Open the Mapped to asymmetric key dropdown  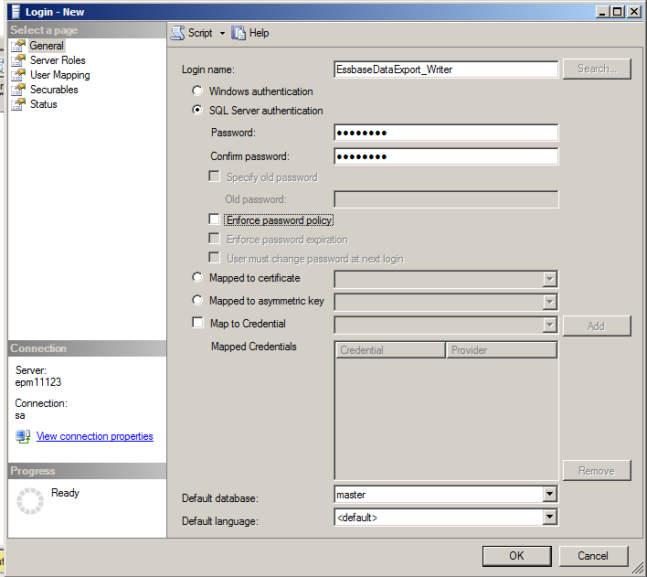pyautogui.click(x=549, y=303)
